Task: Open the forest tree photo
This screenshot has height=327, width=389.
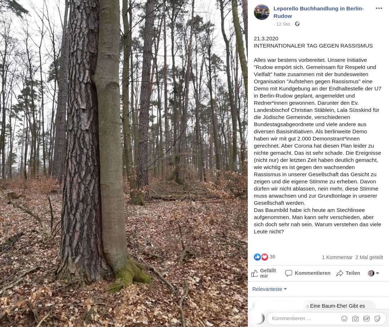Action: [124, 163]
